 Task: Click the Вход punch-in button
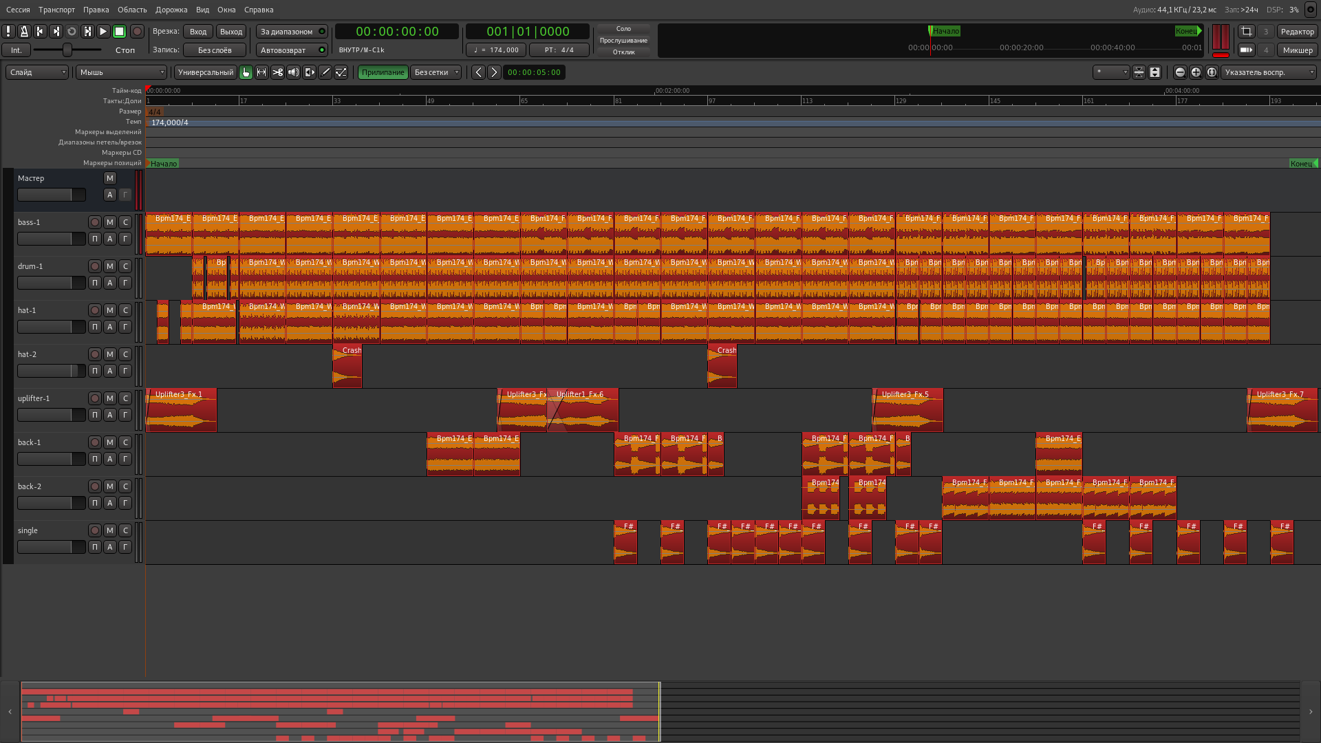coord(198,32)
